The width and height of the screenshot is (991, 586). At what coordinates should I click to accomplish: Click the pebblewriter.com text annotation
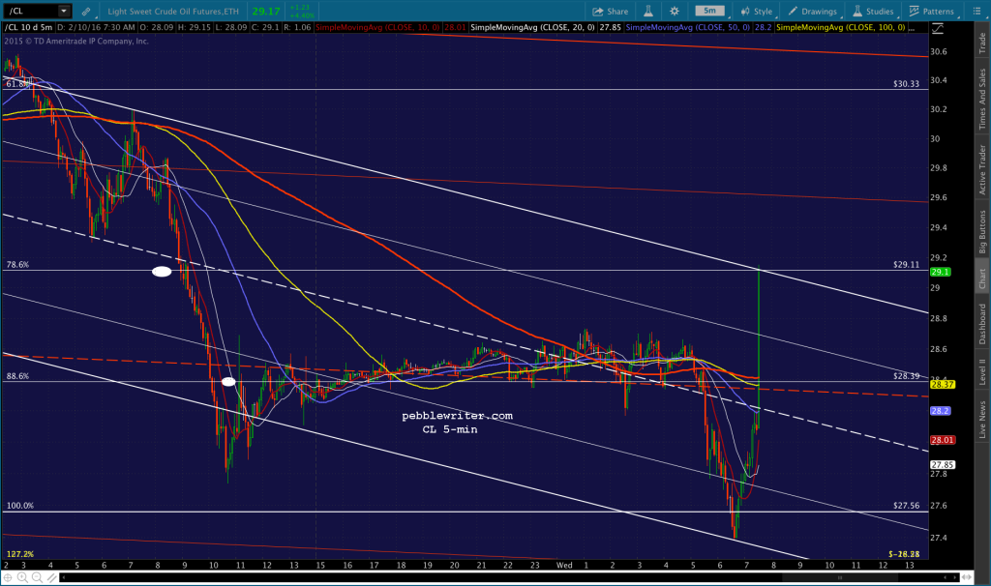pos(457,416)
